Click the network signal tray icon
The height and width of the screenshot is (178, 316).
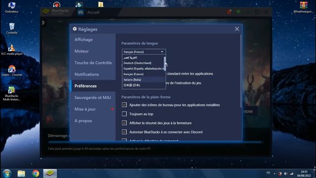(x=292, y=174)
